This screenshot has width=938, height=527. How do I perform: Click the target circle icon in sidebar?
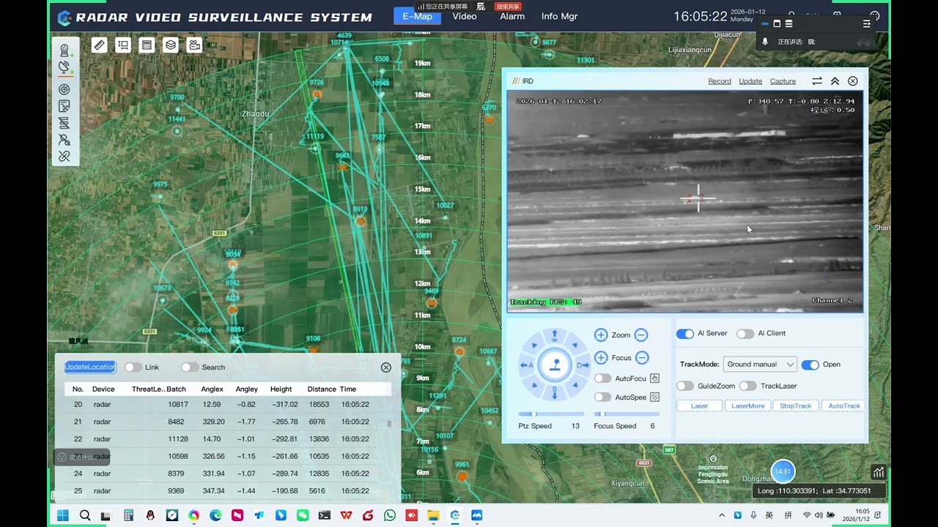coord(64,89)
